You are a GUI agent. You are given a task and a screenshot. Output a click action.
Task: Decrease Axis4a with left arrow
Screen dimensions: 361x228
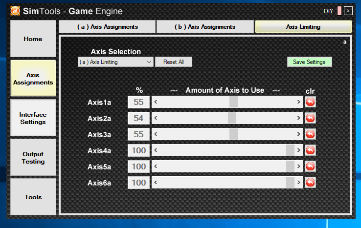click(156, 150)
